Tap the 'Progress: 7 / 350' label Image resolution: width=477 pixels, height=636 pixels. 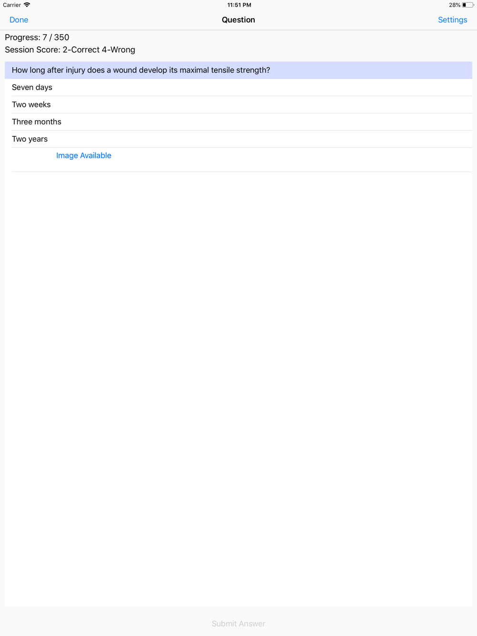click(37, 37)
